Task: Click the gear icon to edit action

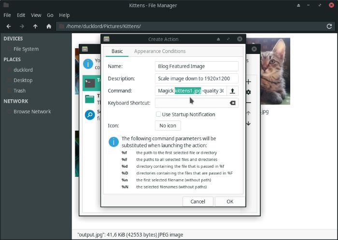Action: click(249, 92)
